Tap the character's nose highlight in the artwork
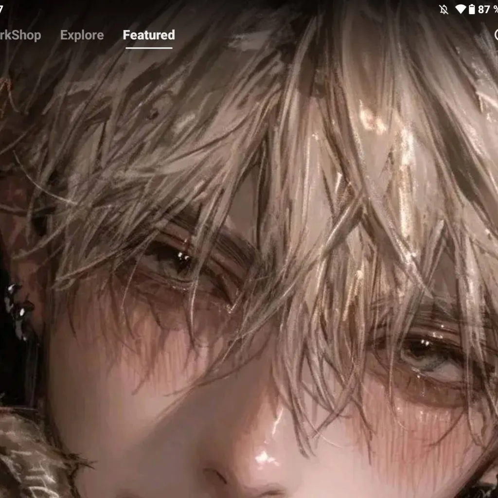This screenshot has width=498, height=498. pos(264,457)
